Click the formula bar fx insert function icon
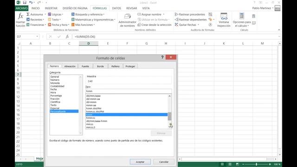This screenshot has height=167, width=297. 67,37
